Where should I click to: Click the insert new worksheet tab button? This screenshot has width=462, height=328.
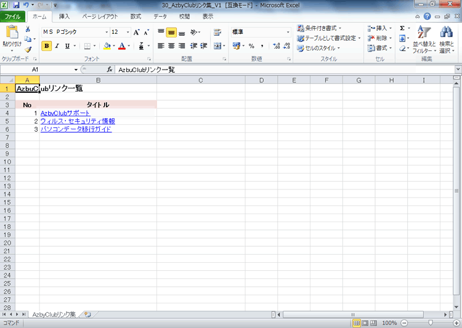[x=87, y=314]
